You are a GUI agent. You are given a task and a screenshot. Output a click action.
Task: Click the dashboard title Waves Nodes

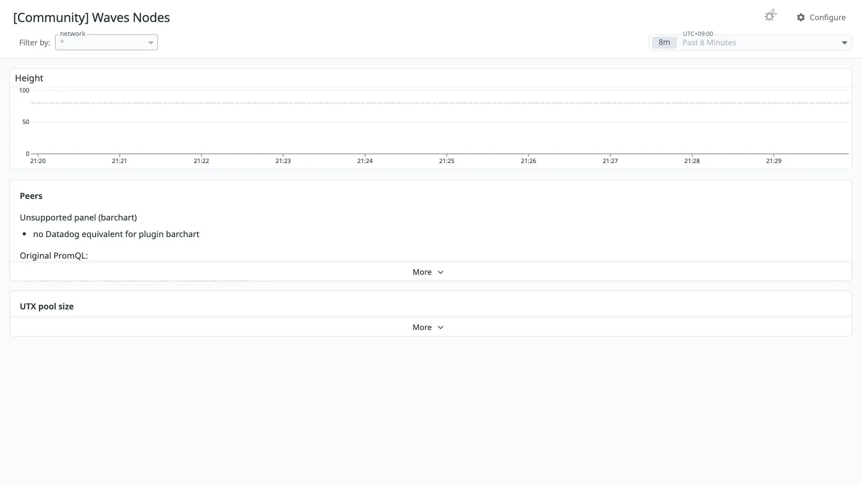(x=92, y=18)
